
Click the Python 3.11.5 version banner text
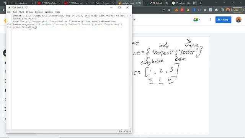click(x=70, y=17)
